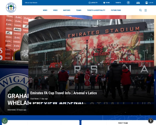
Task: Click Official Club Website text
Action: pos(31,3)
